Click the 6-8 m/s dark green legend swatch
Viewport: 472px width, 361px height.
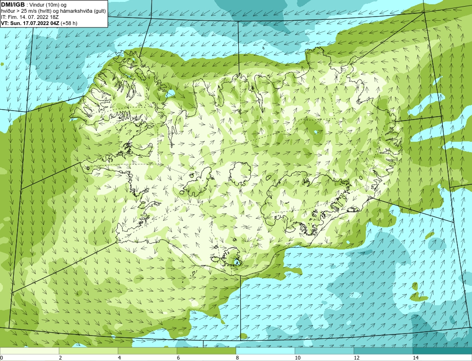[x=207, y=351]
